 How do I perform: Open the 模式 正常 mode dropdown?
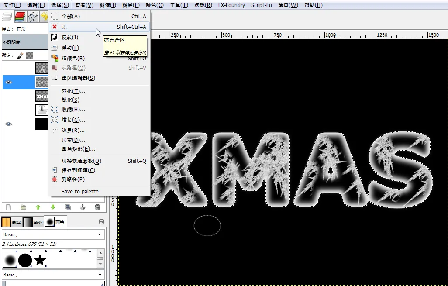coord(21,29)
